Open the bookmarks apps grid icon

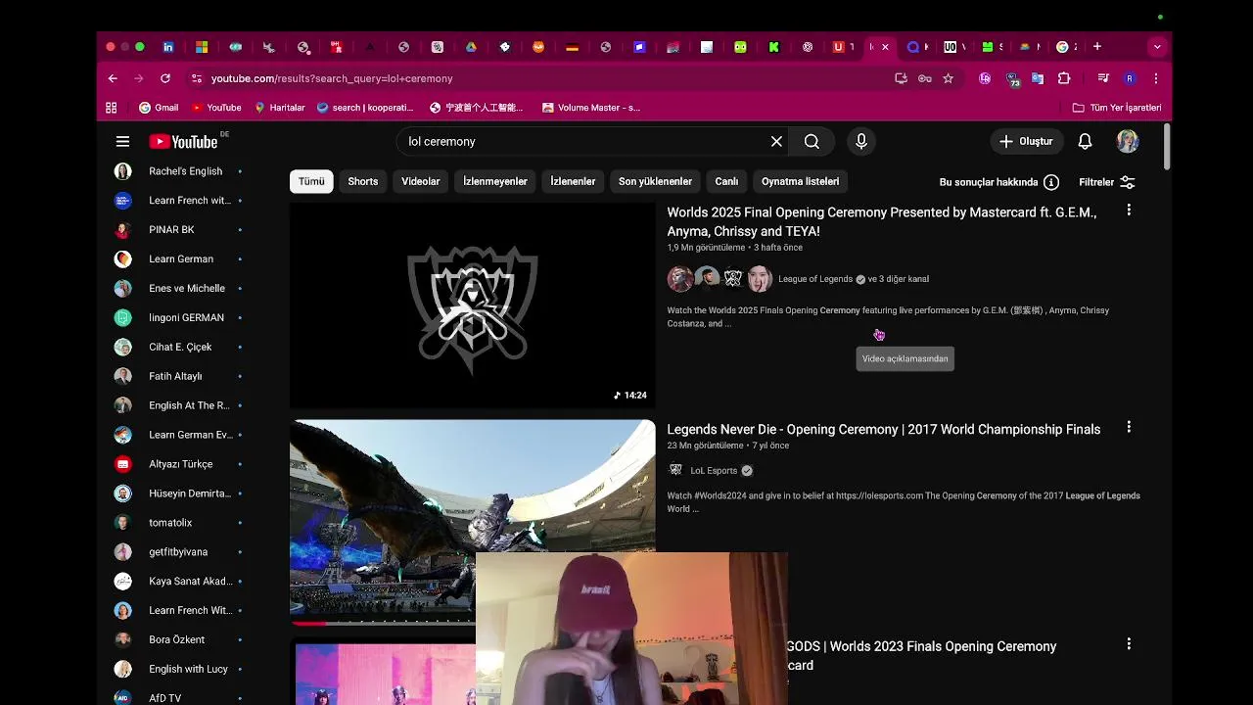click(112, 108)
